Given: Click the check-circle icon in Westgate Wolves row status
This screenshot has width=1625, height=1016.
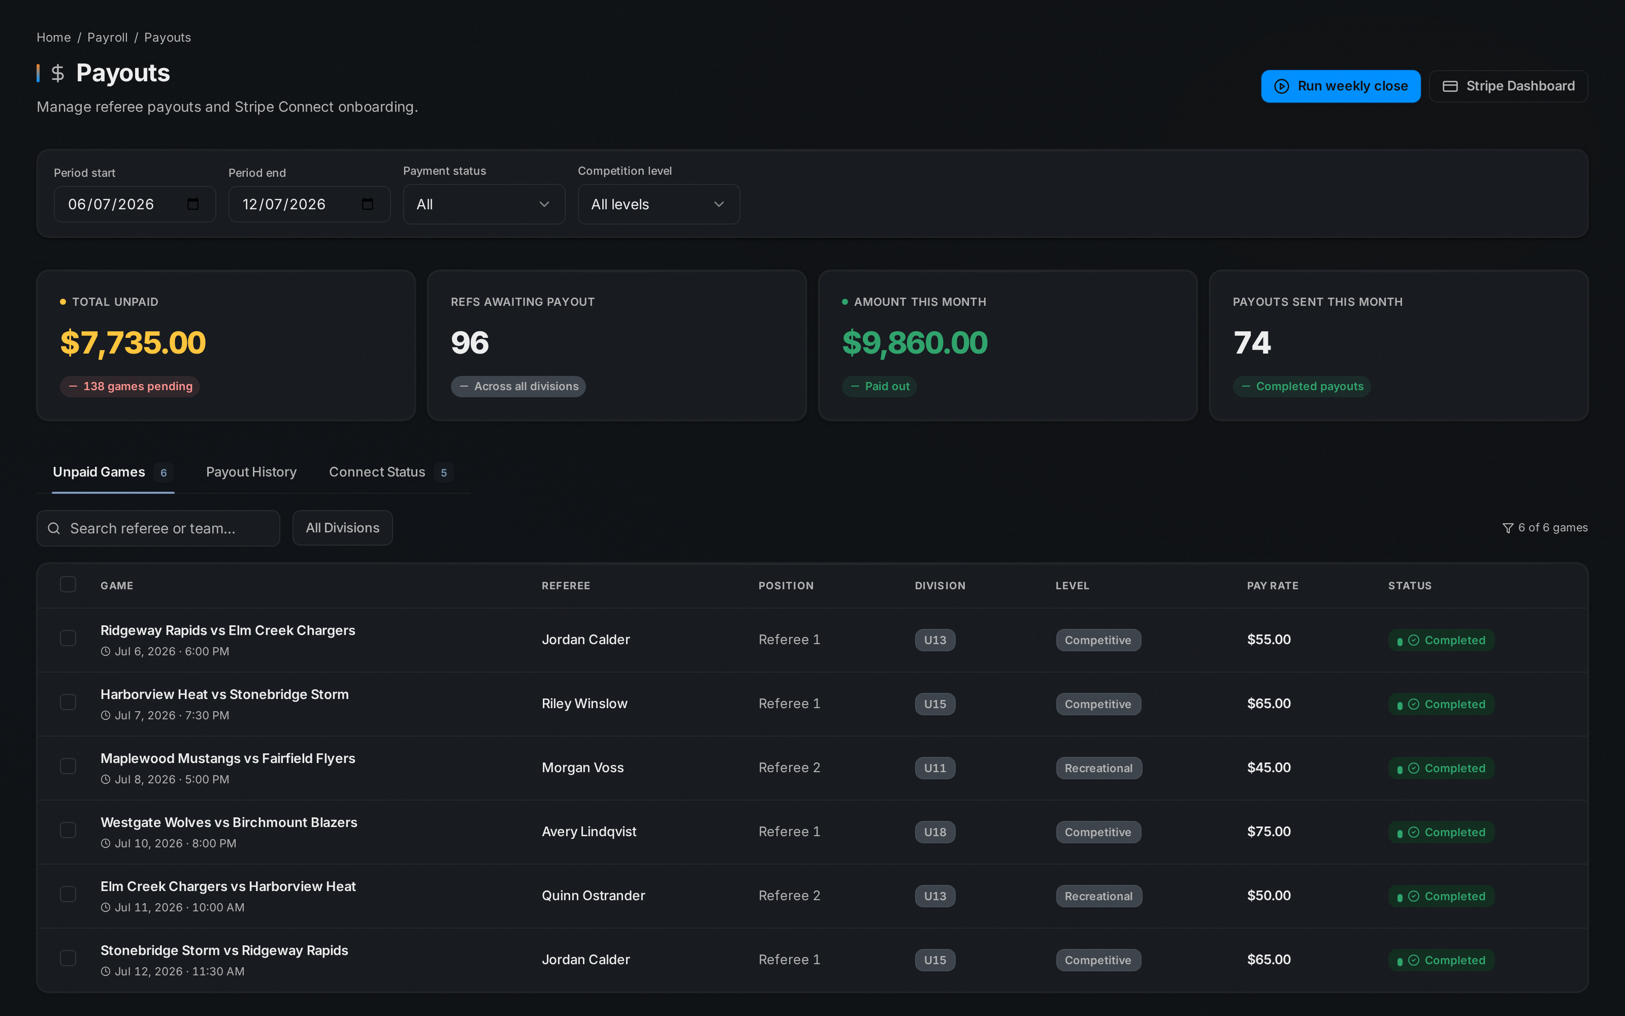Looking at the screenshot, I should tap(1413, 832).
